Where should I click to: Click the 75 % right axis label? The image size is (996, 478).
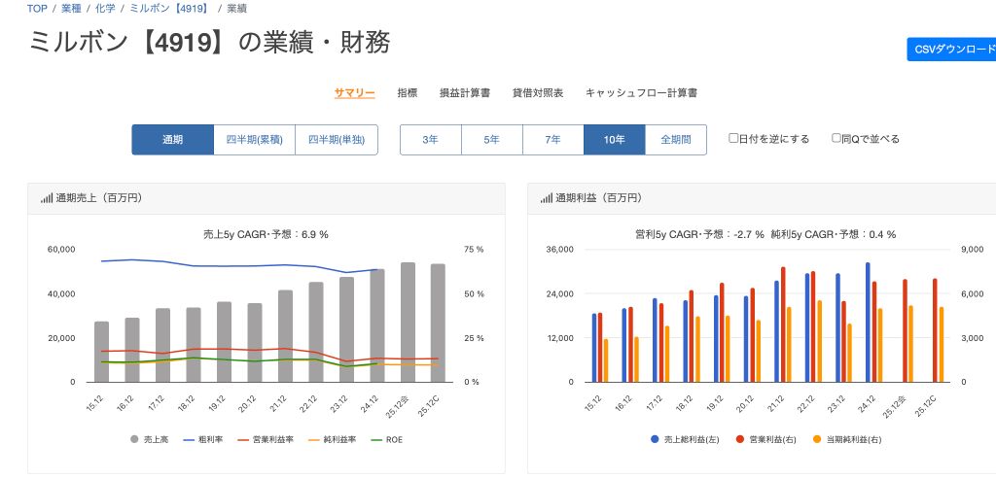pos(474,250)
